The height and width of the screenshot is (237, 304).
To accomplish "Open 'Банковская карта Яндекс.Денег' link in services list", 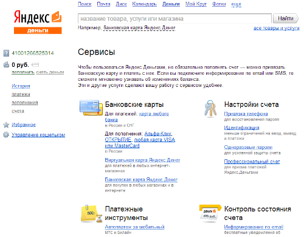I will pyautogui.click(x=141, y=179).
